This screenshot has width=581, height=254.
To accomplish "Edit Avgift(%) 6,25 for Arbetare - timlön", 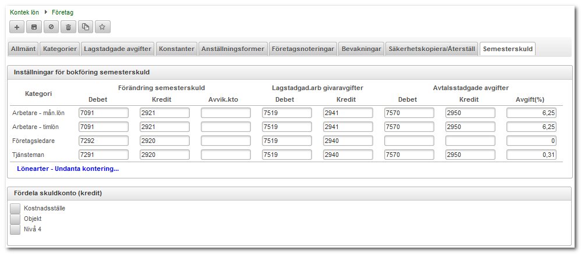I will pos(532,127).
